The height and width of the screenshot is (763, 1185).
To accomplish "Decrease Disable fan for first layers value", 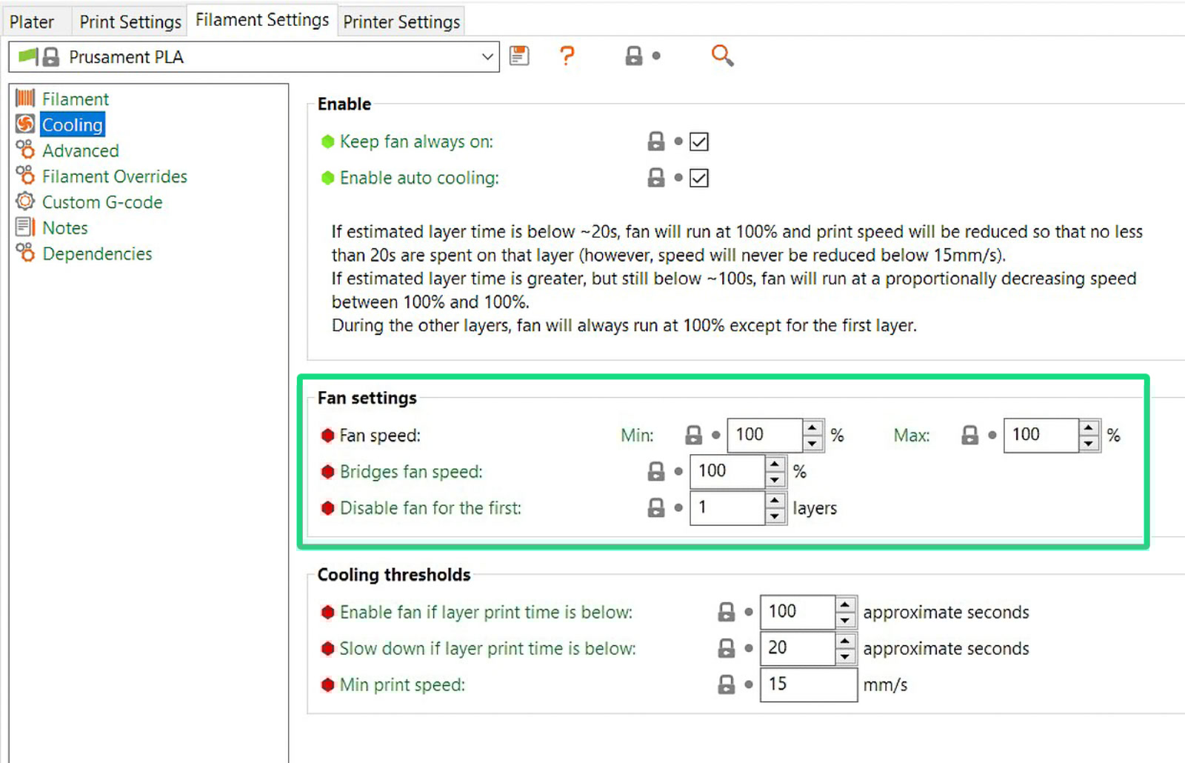I will point(775,516).
